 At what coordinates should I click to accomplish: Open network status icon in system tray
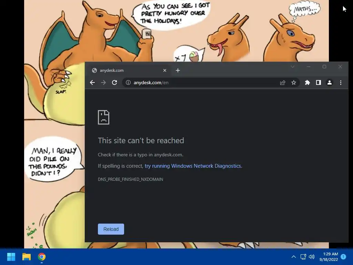(x=303, y=257)
